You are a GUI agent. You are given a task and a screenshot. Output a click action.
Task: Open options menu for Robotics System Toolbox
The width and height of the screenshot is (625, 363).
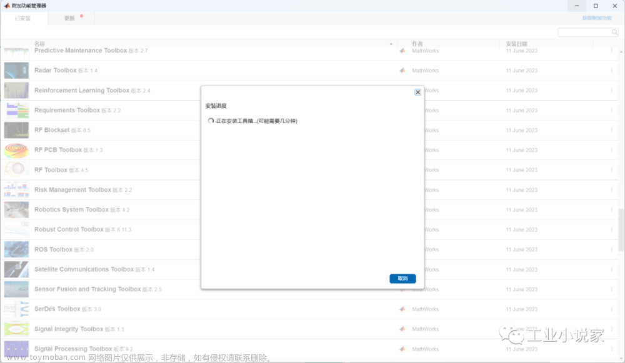(x=611, y=210)
